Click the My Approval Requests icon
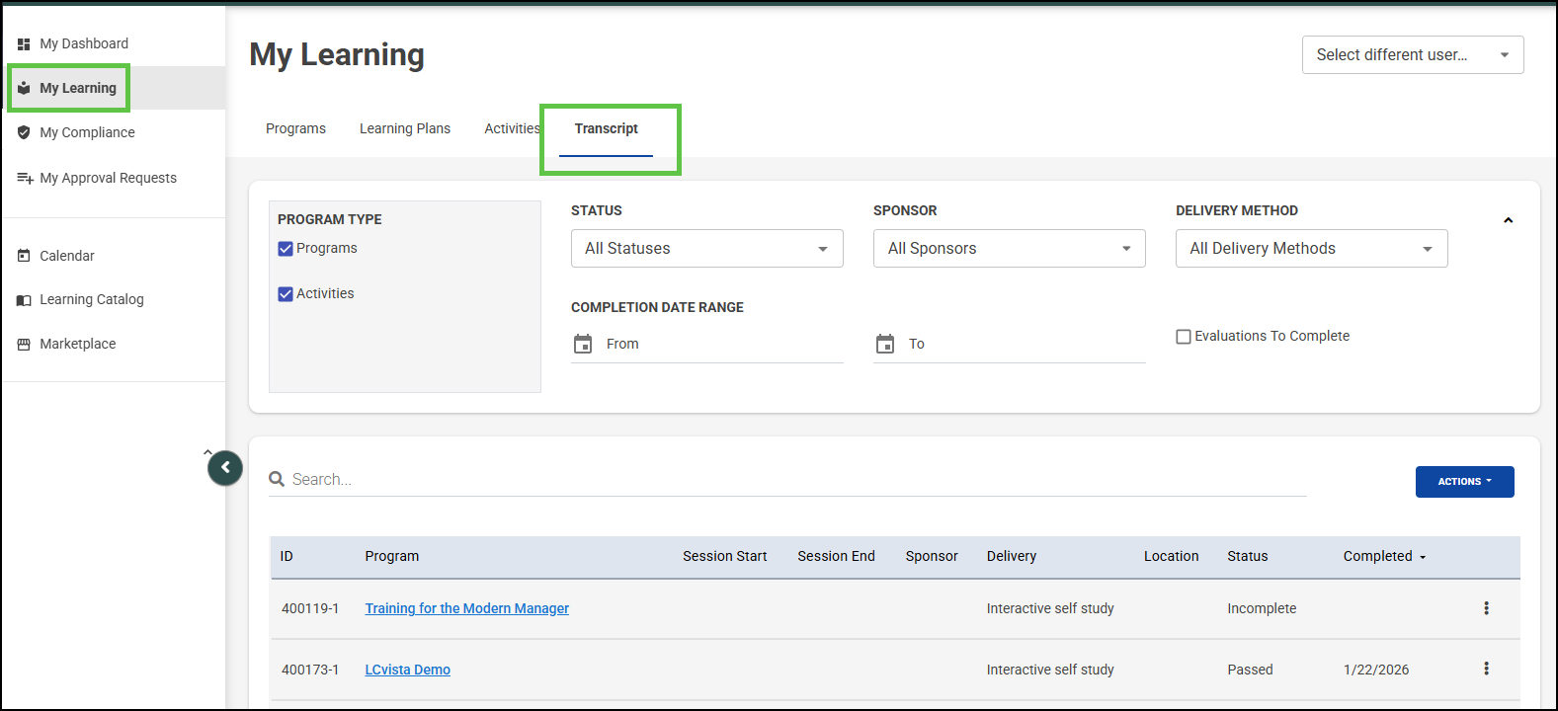 click(x=25, y=178)
